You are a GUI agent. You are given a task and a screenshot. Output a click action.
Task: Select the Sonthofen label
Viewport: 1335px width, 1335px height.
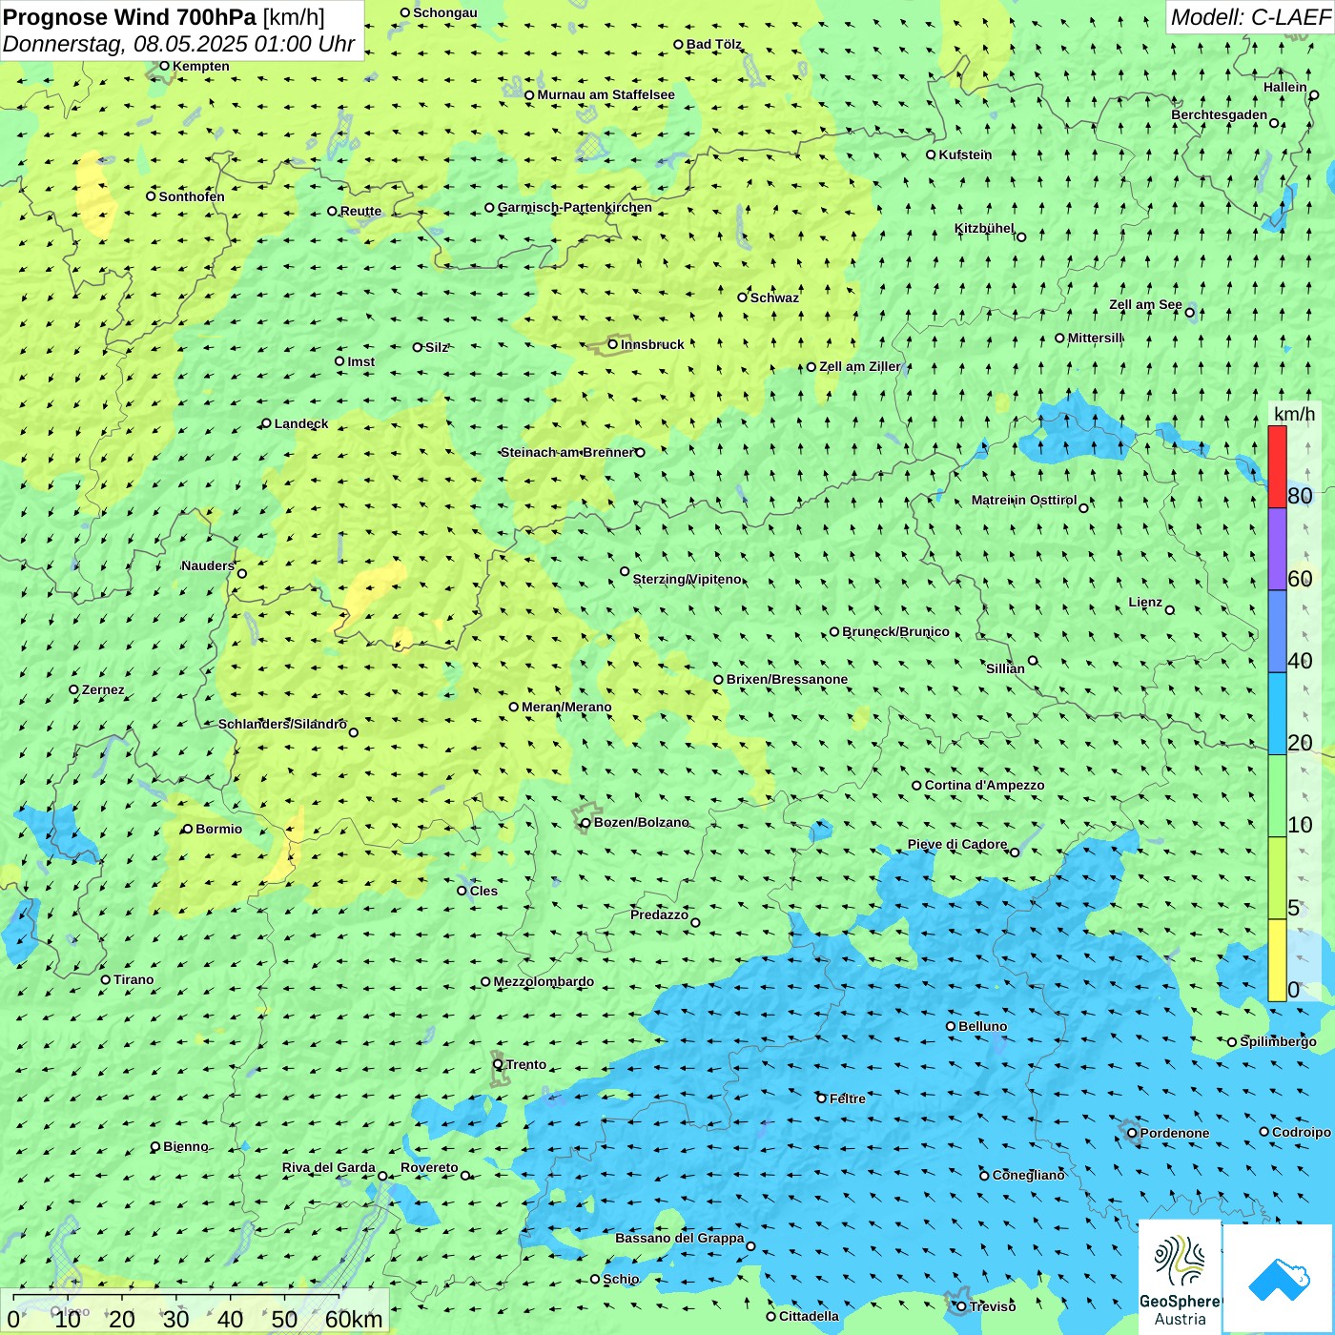pos(192,196)
